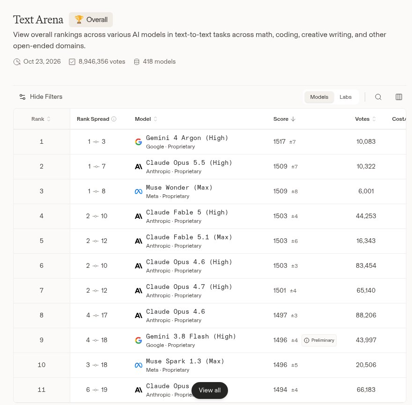Open Gemini 4 Argon (High) model

[187, 138]
